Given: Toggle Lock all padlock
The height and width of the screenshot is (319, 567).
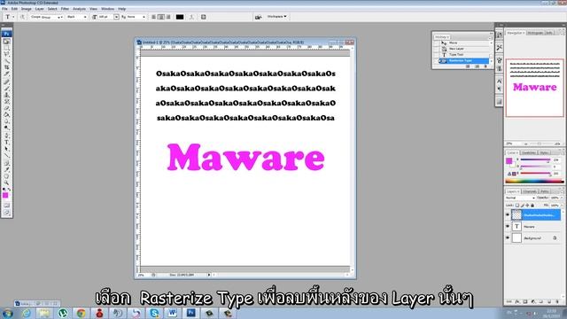Looking at the screenshot, I should (532, 205).
